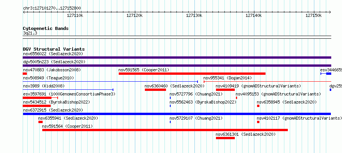Click the red bar under nsv6360460
This screenshot has width=342, height=153.
[x=155, y=90]
